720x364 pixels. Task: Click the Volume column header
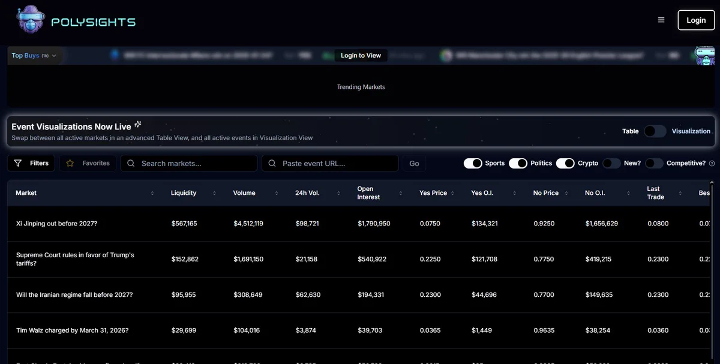244,193
